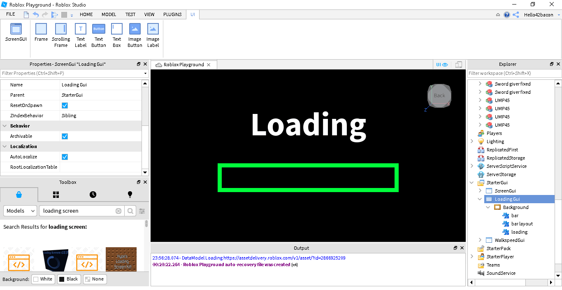This screenshot has height=290, width=562.
Task: Open the device emulation icon in the viewport
Action: tap(458, 65)
